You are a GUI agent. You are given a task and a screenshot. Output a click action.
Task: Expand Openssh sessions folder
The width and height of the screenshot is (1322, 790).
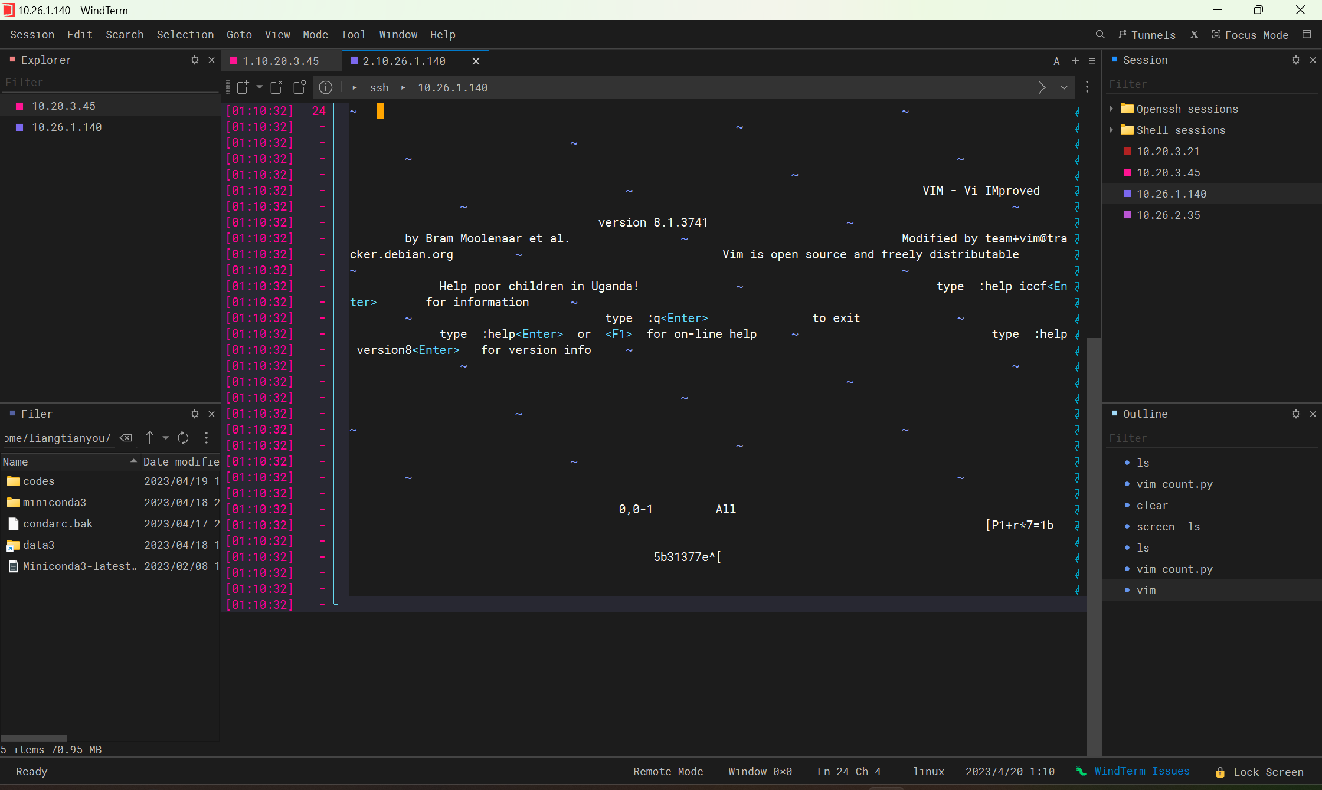1111,109
